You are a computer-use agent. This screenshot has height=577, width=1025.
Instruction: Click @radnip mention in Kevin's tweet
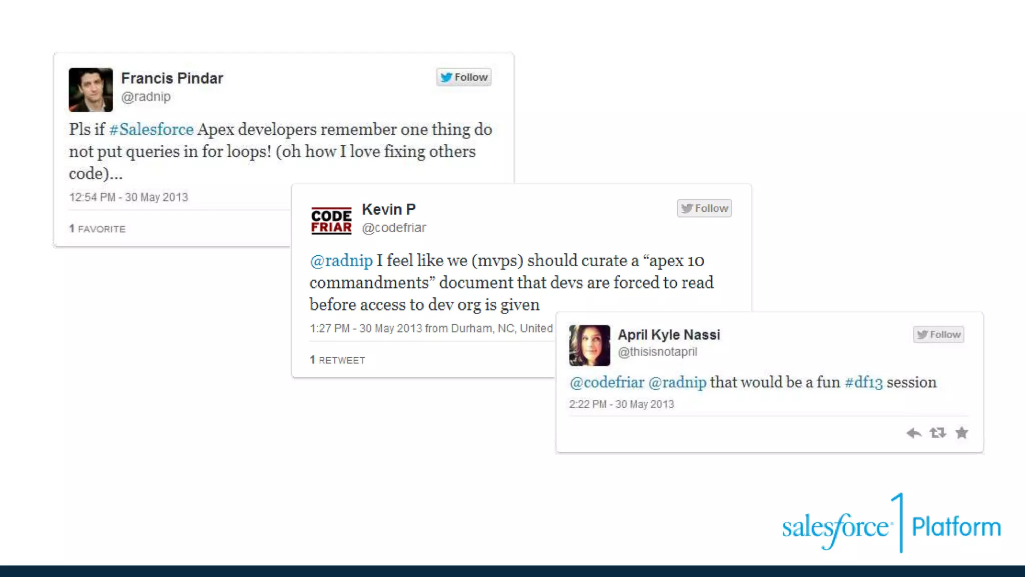341,261
